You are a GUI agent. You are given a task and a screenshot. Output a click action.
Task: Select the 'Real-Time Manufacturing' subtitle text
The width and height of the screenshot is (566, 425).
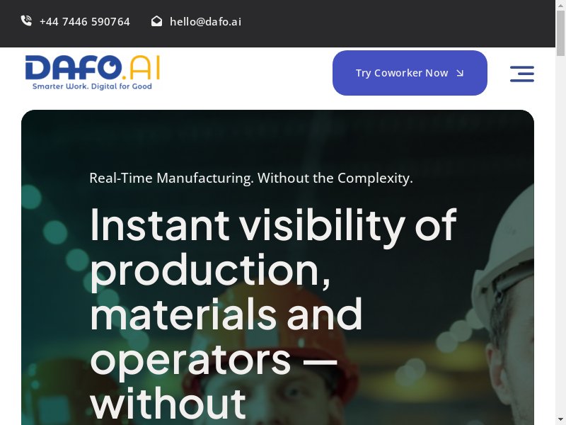coord(250,178)
